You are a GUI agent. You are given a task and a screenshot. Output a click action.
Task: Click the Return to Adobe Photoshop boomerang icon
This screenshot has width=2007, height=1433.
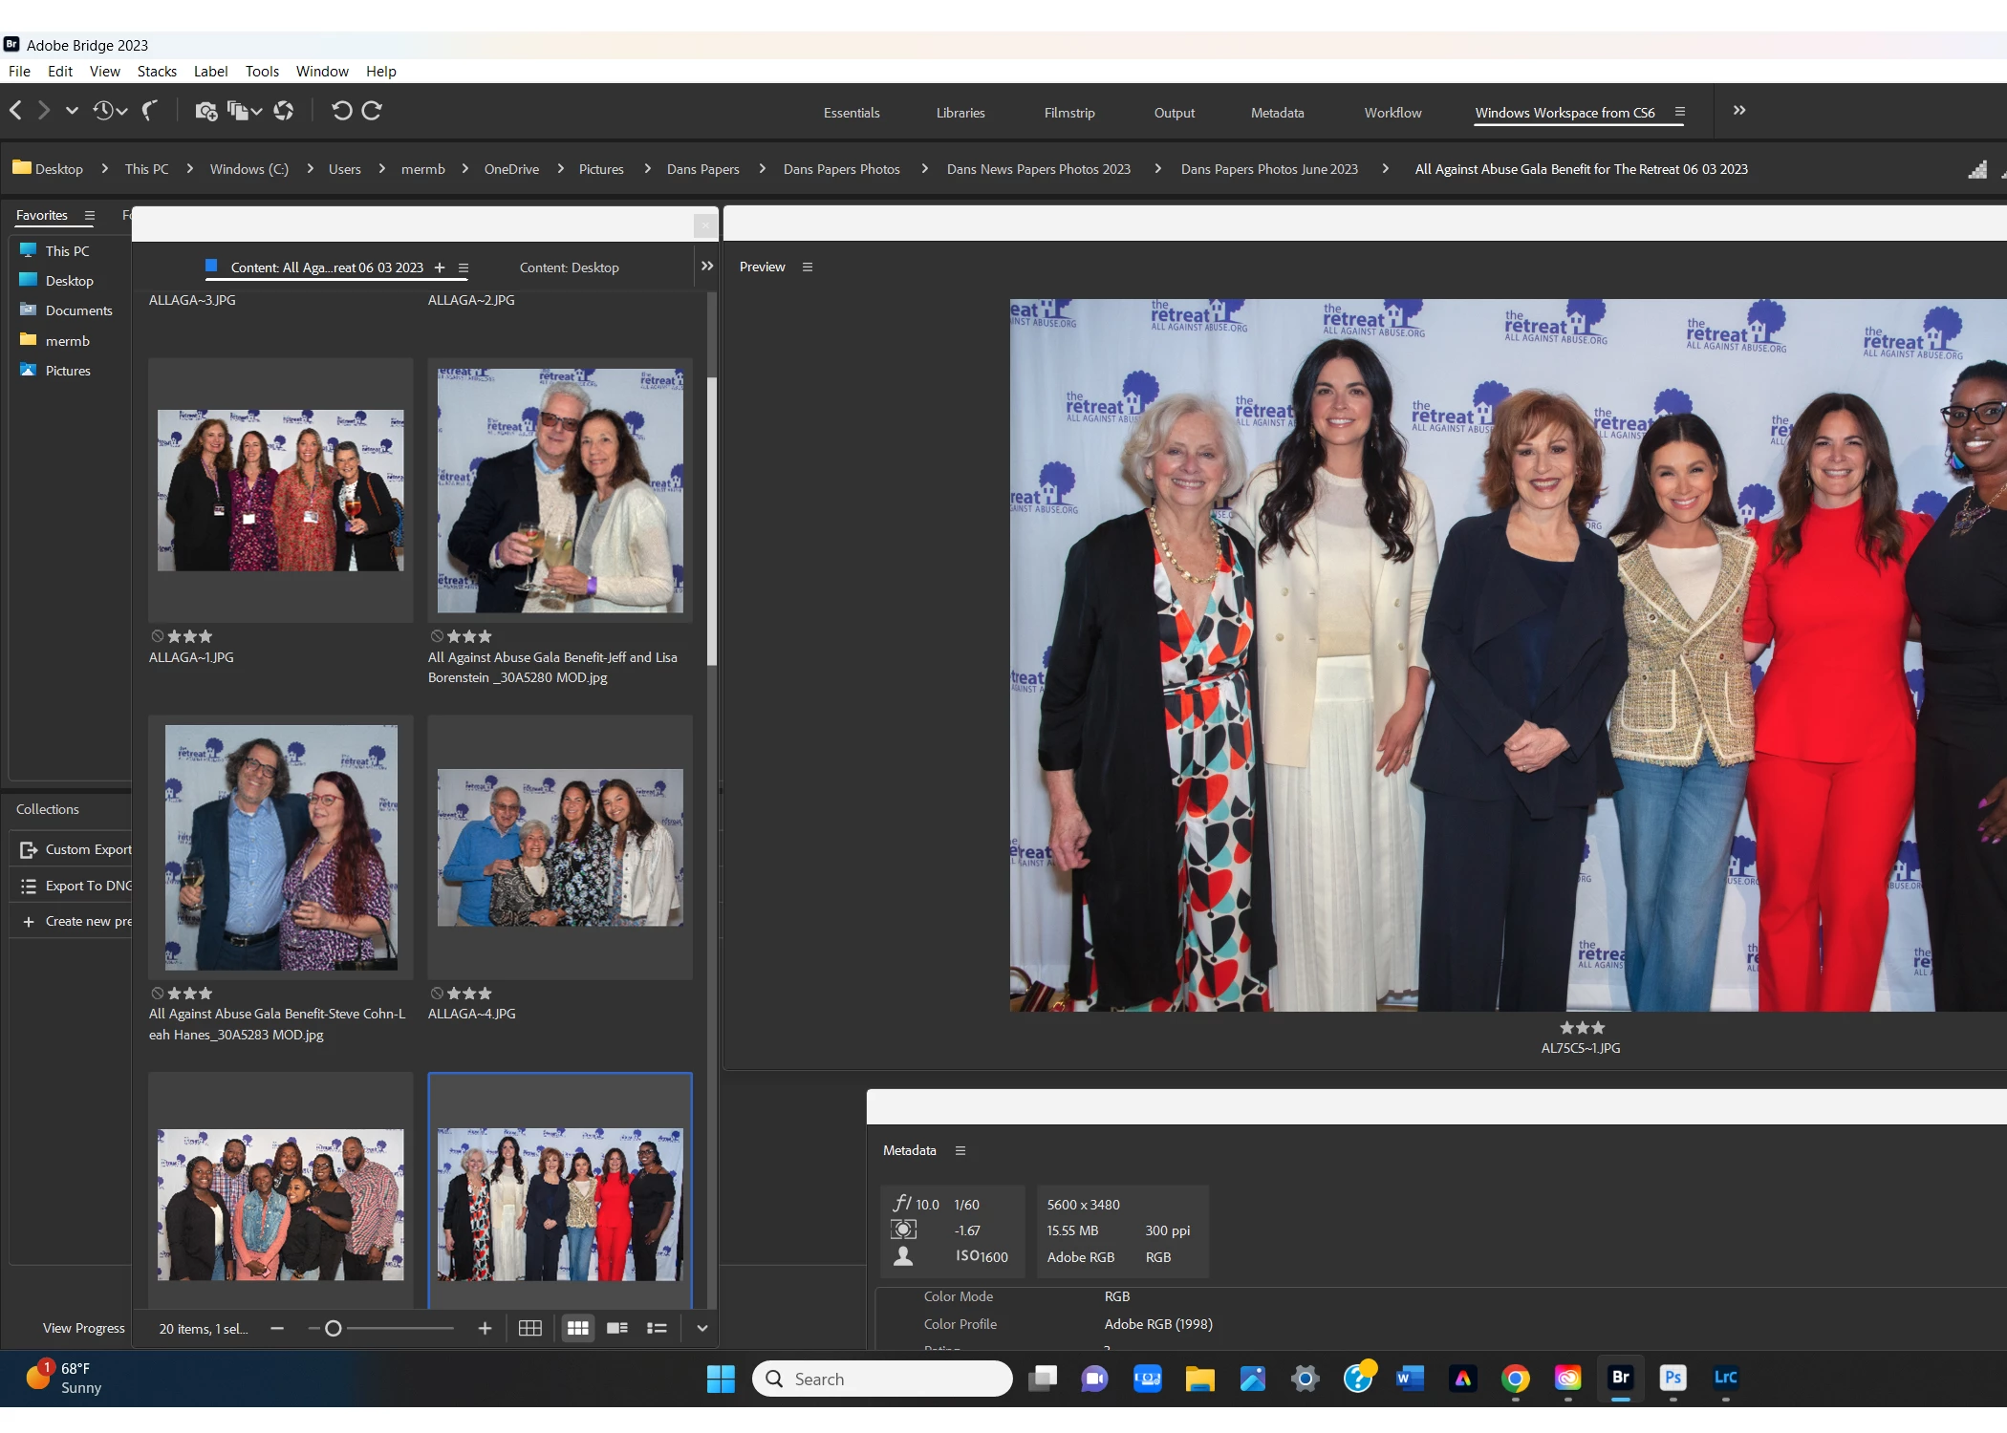click(149, 111)
